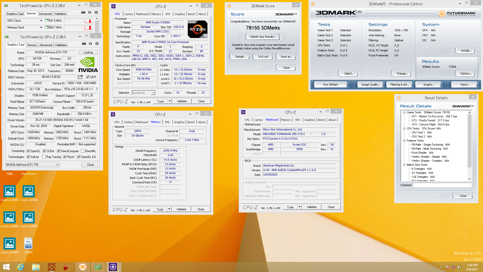Screen dimensions: 483x272
Task: Click the GPU-Z taskbar icon
Action: click(x=98, y=267)
